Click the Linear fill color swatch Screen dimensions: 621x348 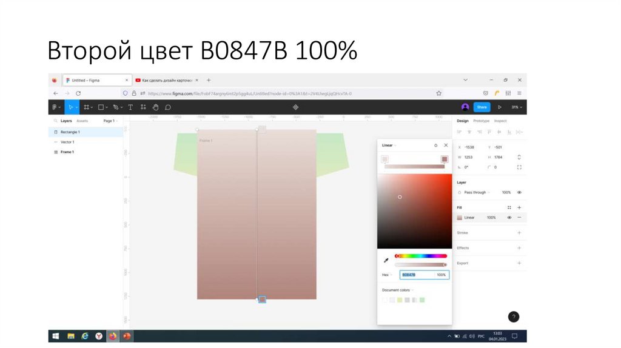tap(460, 218)
